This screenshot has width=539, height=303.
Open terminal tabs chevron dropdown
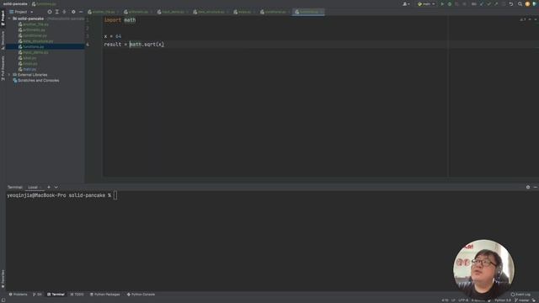click(x=56, y=187)
